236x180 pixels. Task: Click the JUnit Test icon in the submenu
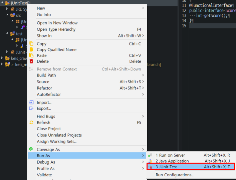click(x=151, y=167)
